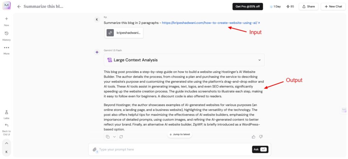Copy the response with the copy icon
Screen dimensions: 348x159
click(x=108, y=137)
